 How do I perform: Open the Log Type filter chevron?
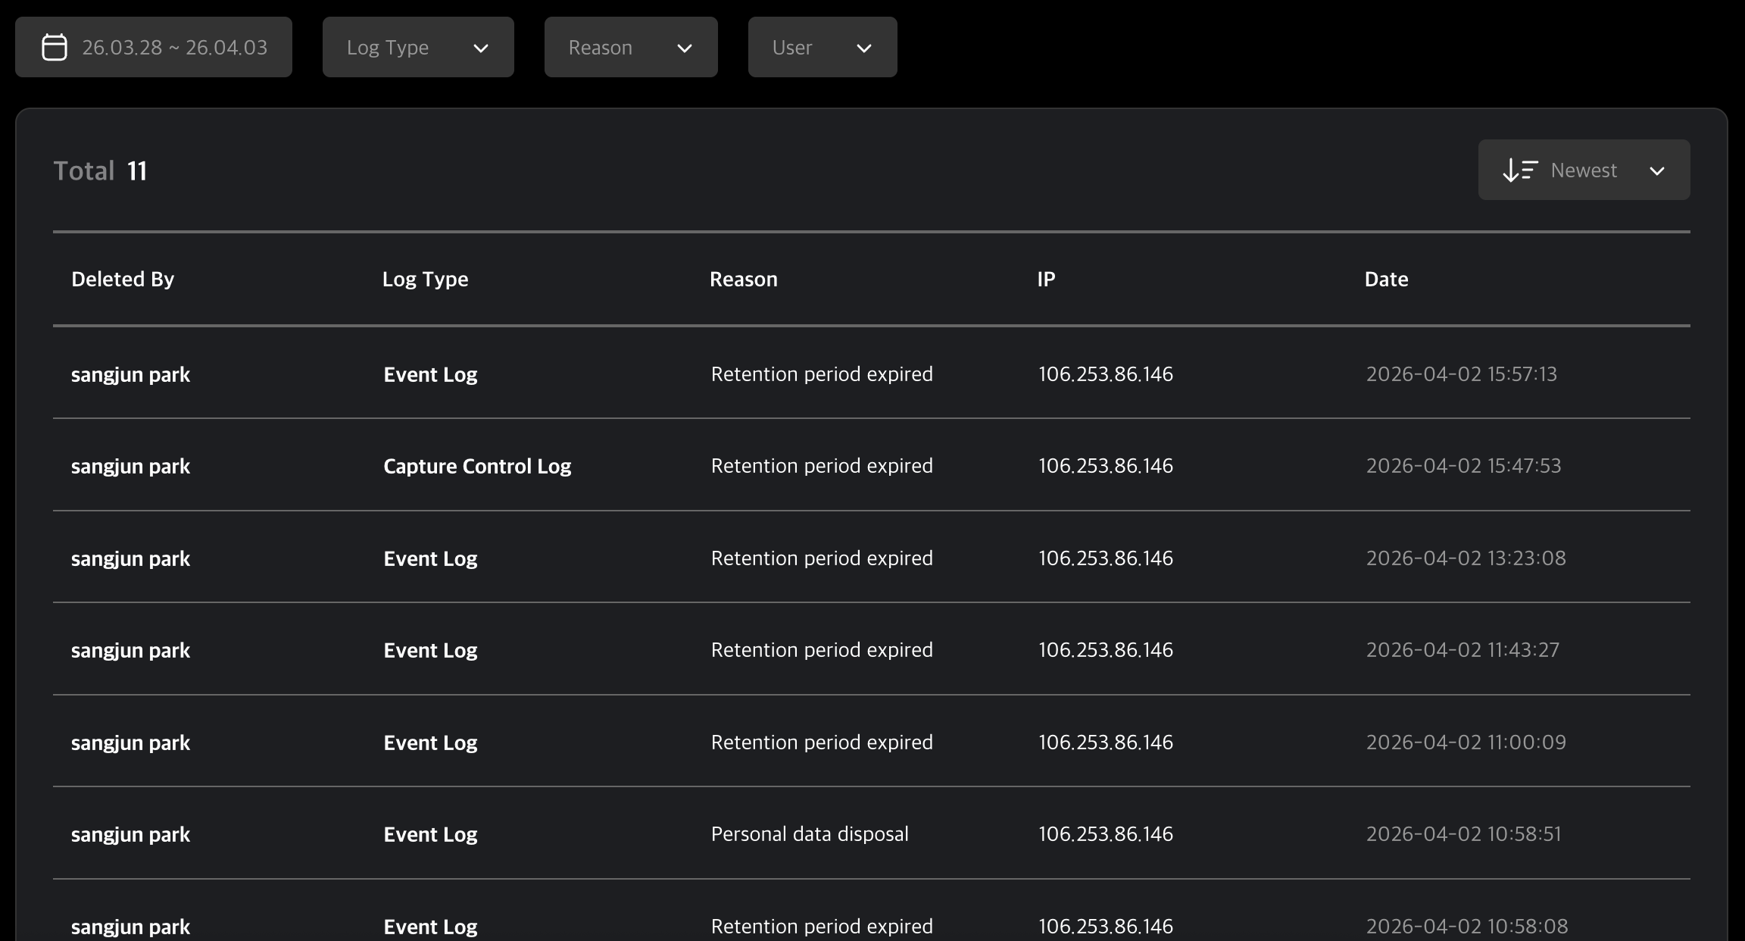click(x=481, y=47)
